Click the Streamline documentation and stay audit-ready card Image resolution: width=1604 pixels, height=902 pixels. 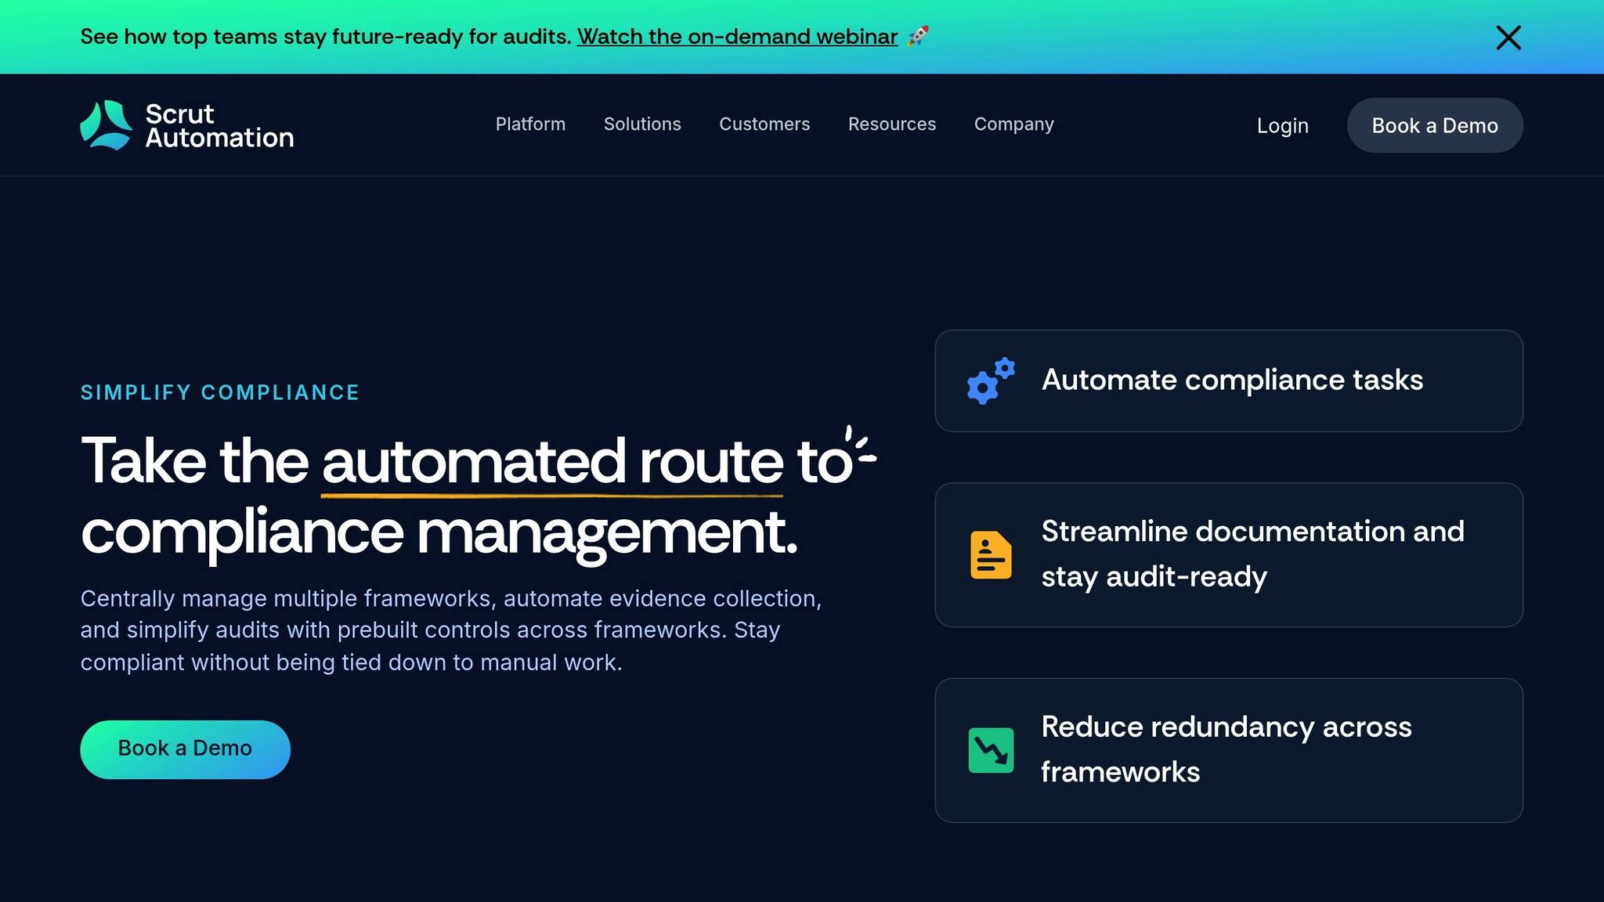click(1227, 554)
